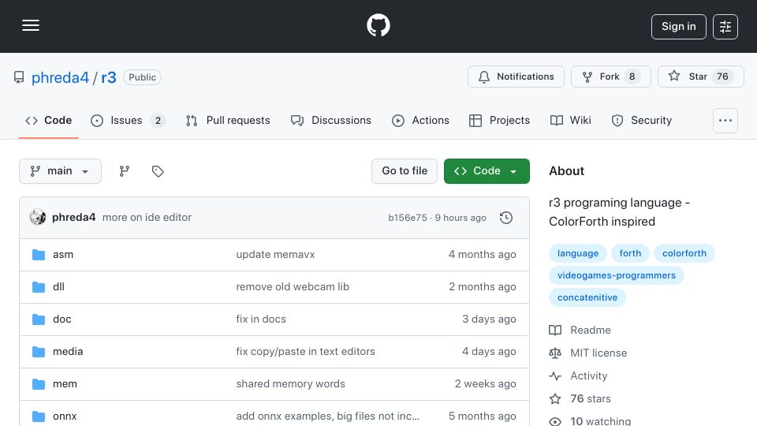Image resolution: width=757 pixels, height=426 pixels.
Task: View commit history clock icon
Action: [506, 218]
